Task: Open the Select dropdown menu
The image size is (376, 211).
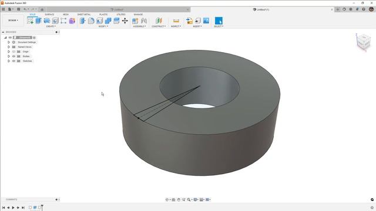Action: coord(219,26)
